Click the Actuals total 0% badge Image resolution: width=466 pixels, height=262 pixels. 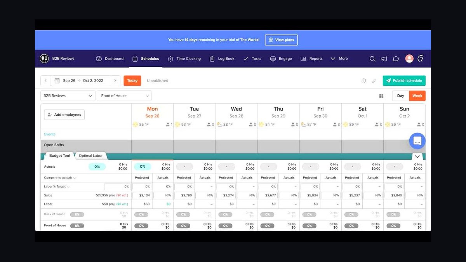[x=97, y=167]
